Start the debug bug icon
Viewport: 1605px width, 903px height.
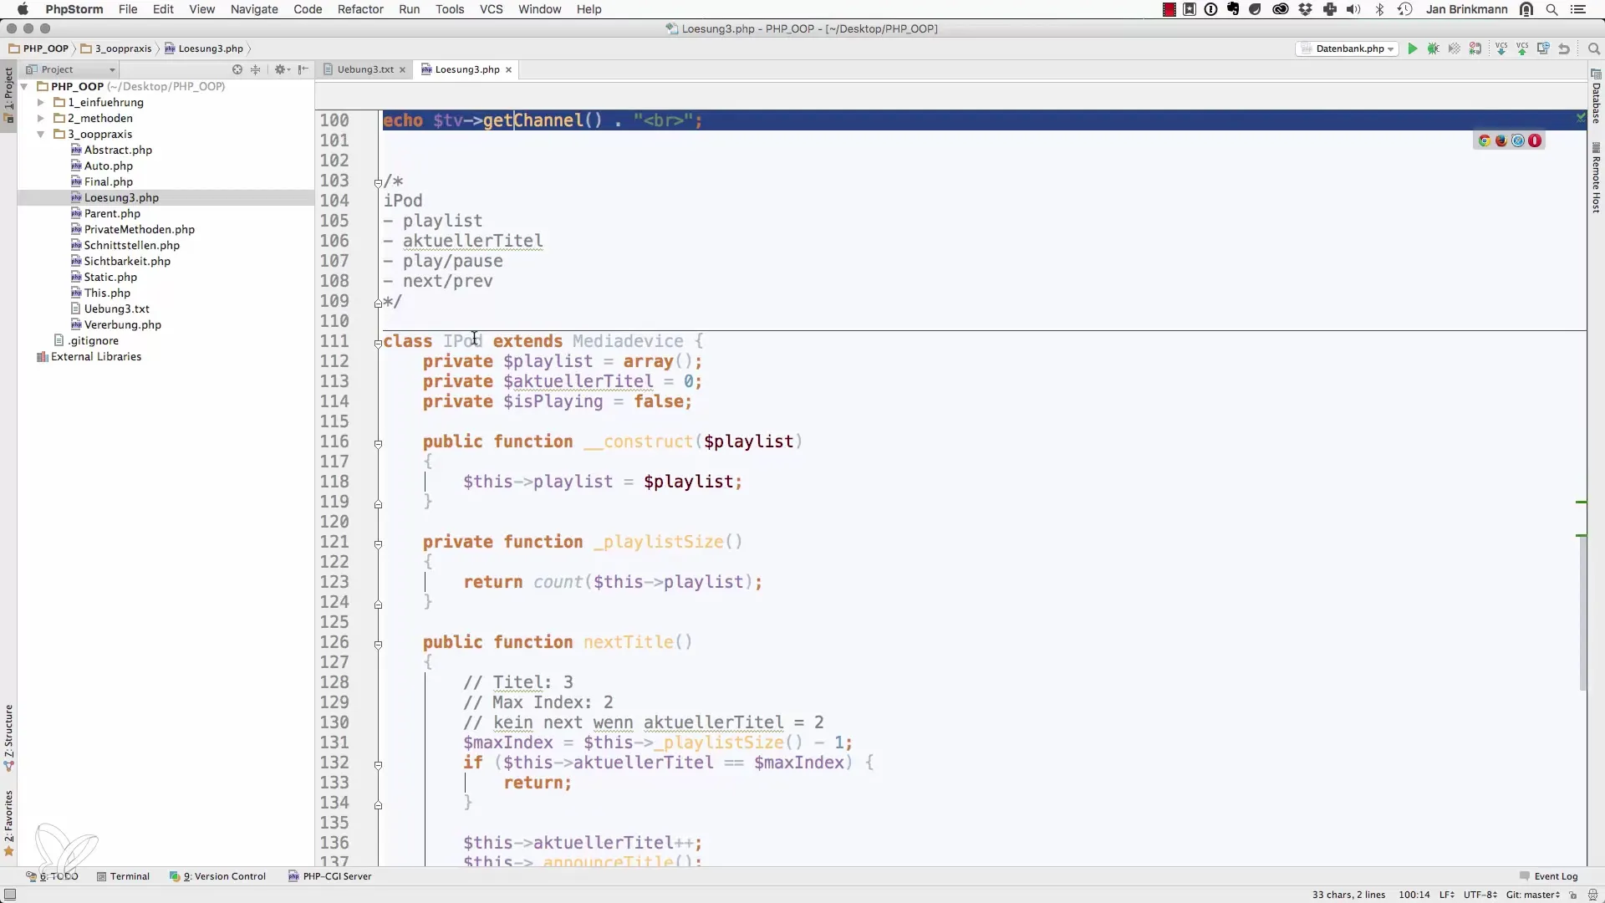[1433, 48]
